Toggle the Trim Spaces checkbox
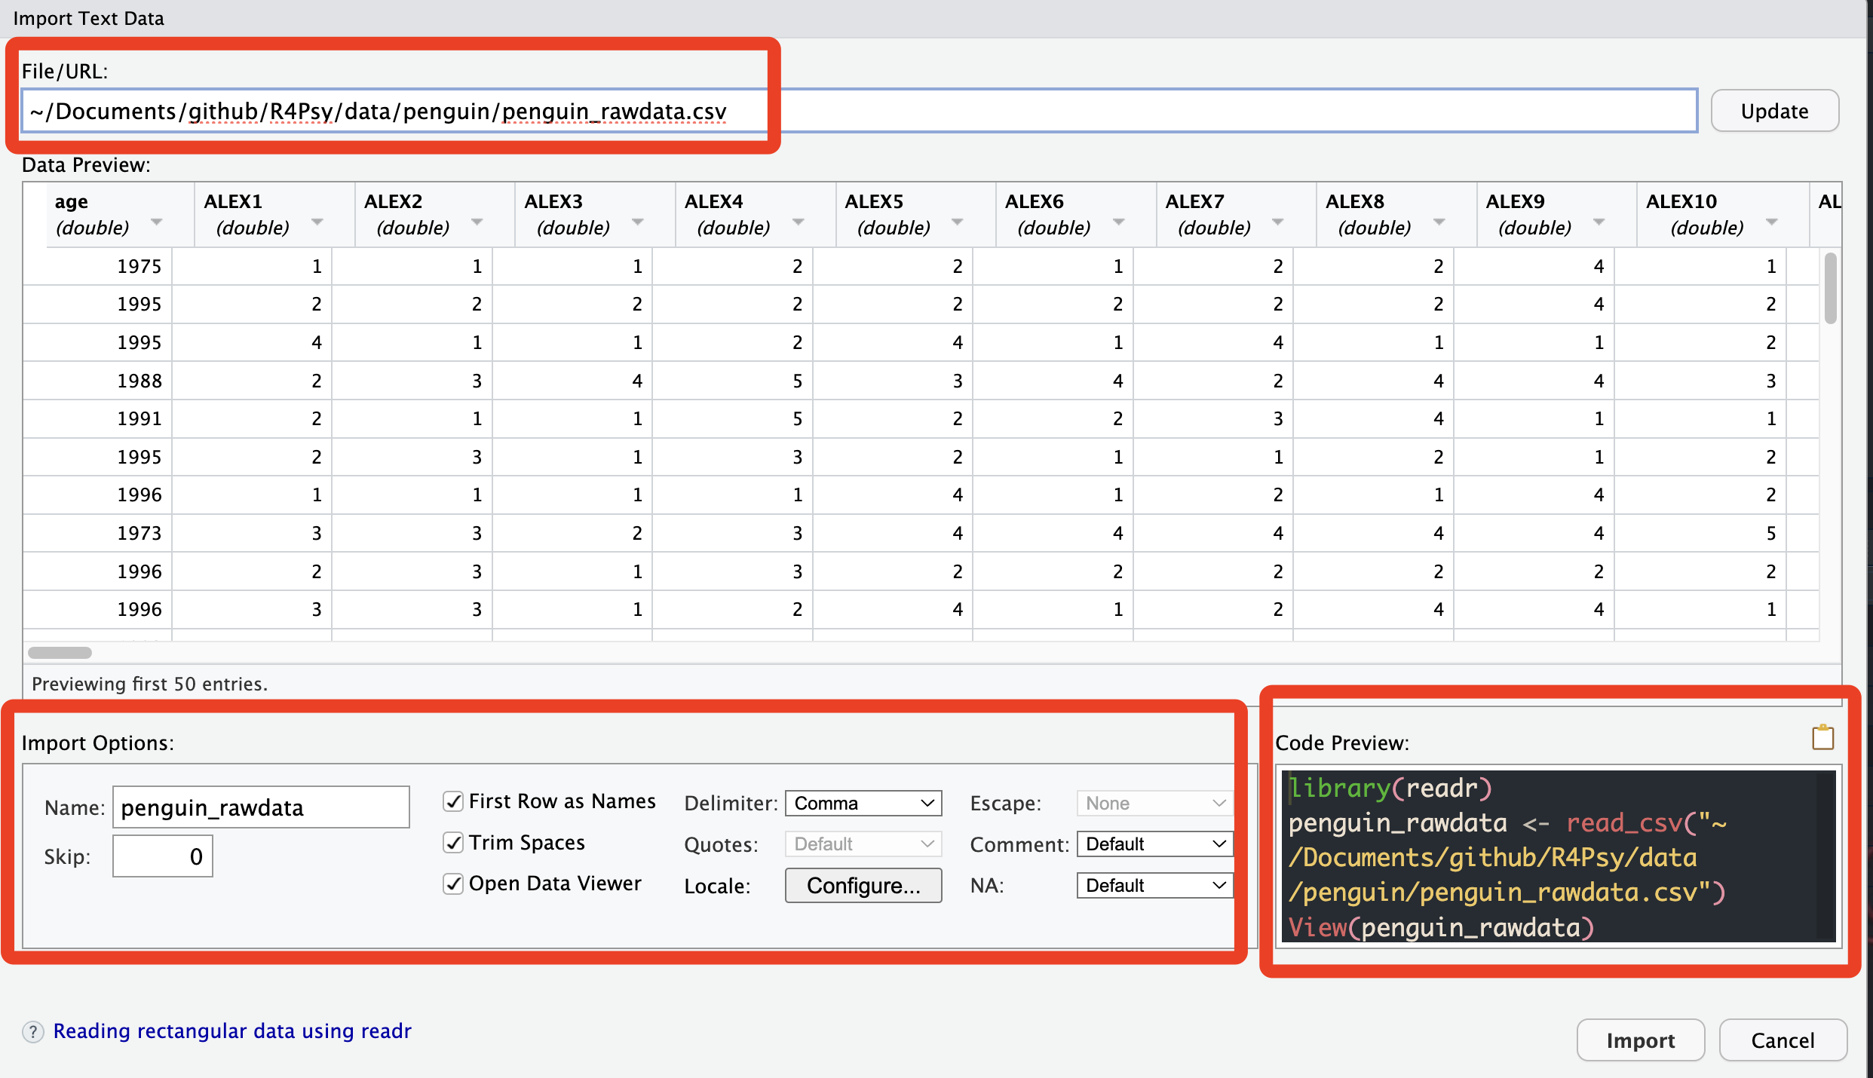1873x1078 pixels. (453, 842)
